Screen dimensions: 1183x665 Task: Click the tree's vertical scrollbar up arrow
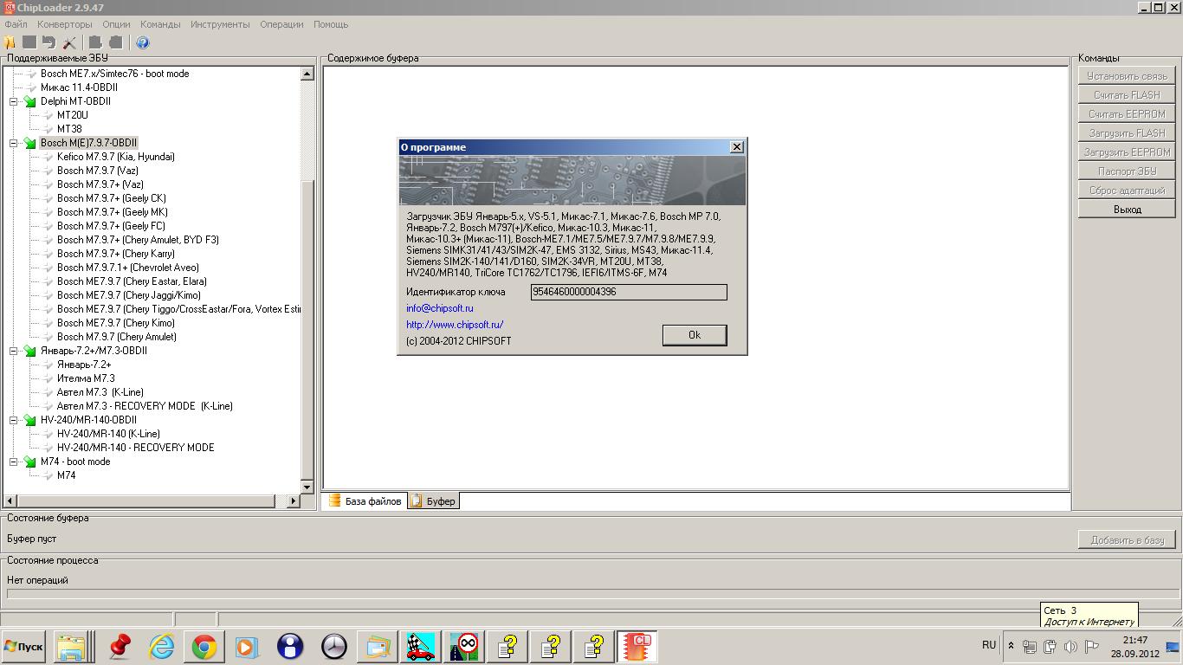[x=307, y=74]
